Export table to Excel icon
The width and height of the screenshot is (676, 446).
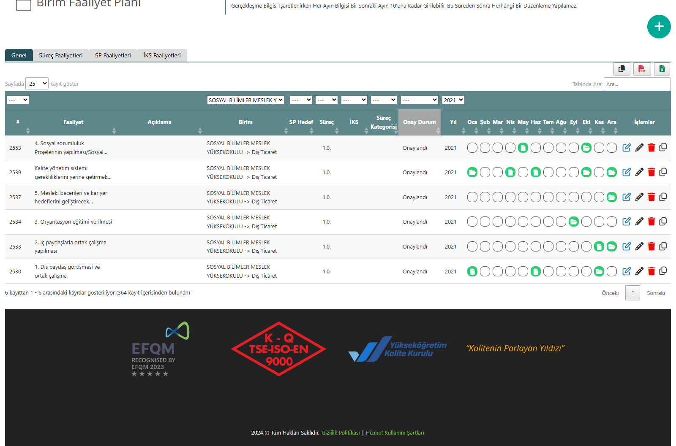click(662, 69)
